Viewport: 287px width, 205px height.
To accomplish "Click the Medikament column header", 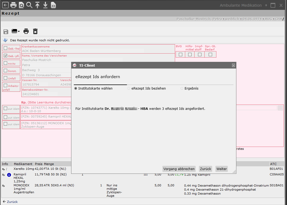I will coord(23,164).
